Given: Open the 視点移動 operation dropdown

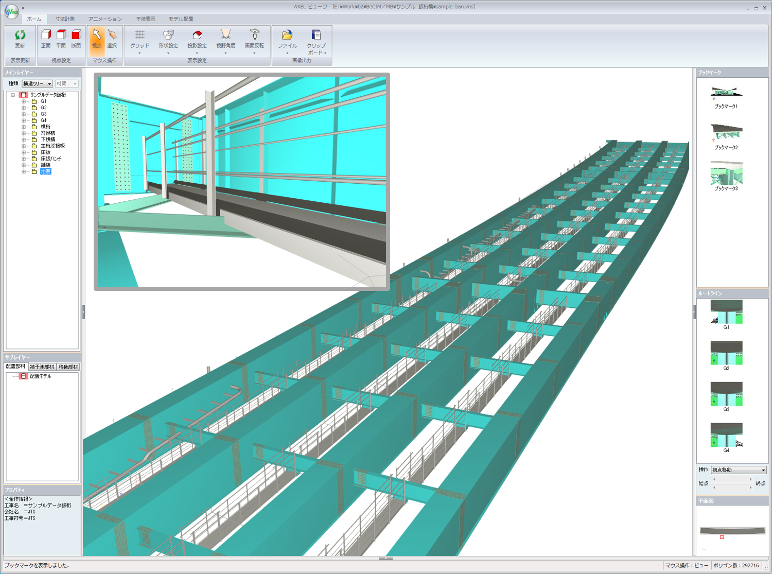Looking at the screenshot, I should [x=739, y=470].
